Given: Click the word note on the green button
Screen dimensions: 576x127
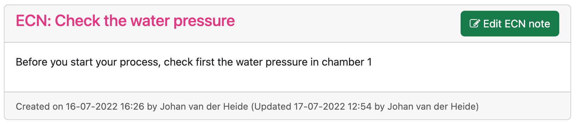Looking at the screenshot, I should (539, 24).
